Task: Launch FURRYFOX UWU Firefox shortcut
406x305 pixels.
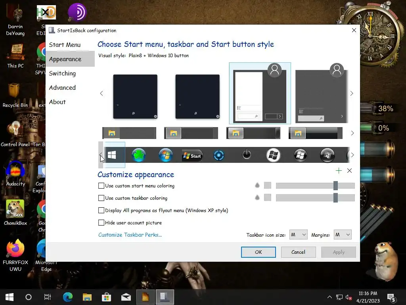Action: [x=15, y=255]
